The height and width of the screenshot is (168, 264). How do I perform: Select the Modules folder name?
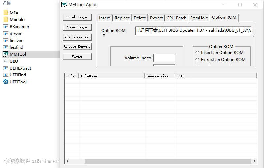click(18, 20)
